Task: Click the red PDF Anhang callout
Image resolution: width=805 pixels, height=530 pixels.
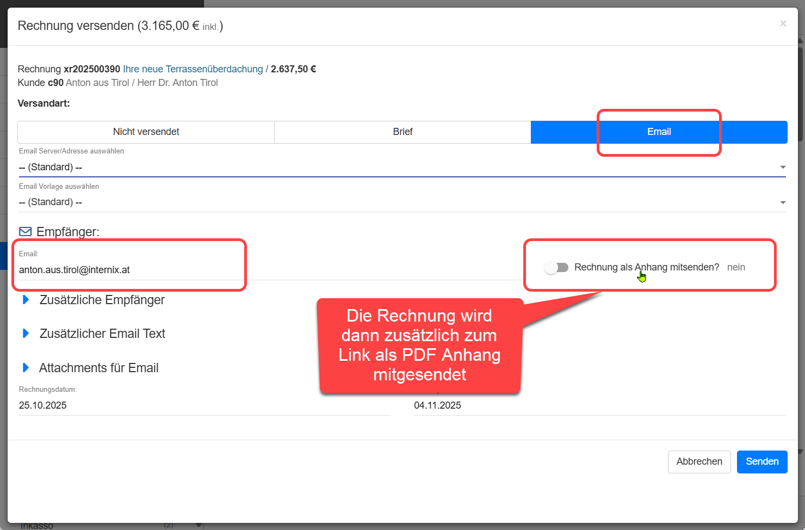Action: (x=419, y=345)
